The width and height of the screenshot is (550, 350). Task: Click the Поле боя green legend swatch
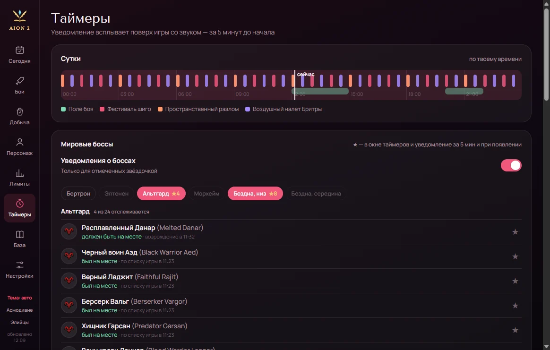63,109
